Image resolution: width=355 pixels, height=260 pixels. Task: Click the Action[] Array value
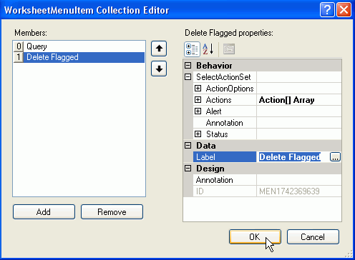tap(287, 100)
